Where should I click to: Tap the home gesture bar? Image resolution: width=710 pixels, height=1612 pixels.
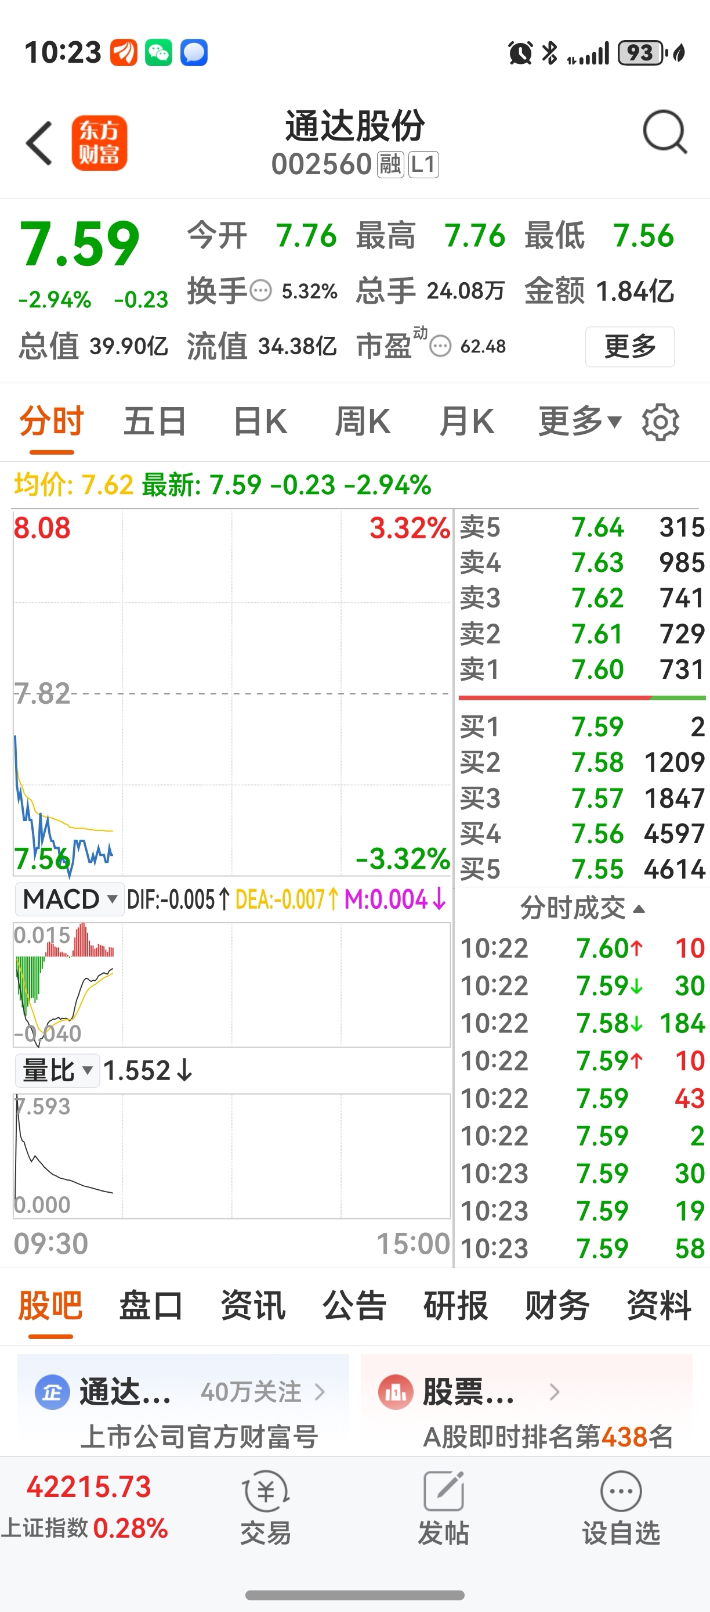click(355, 1595)
